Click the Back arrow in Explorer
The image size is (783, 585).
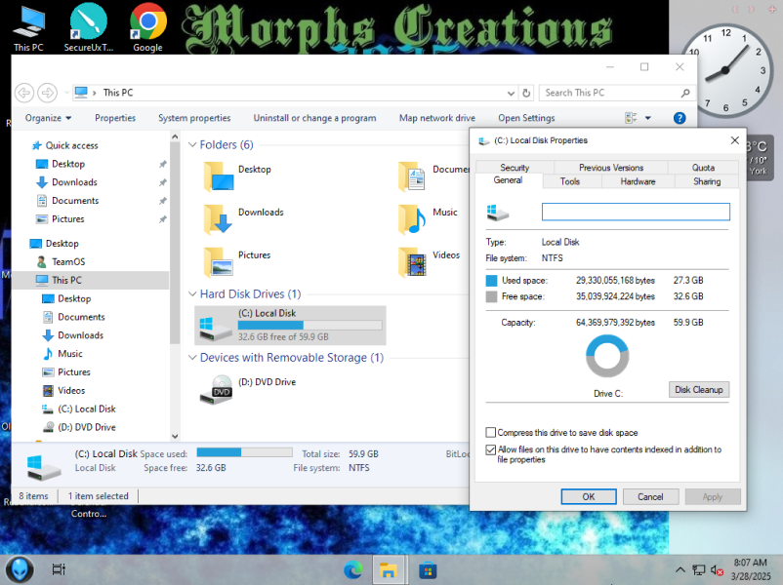pyautogui.click(x=24, y=93)
